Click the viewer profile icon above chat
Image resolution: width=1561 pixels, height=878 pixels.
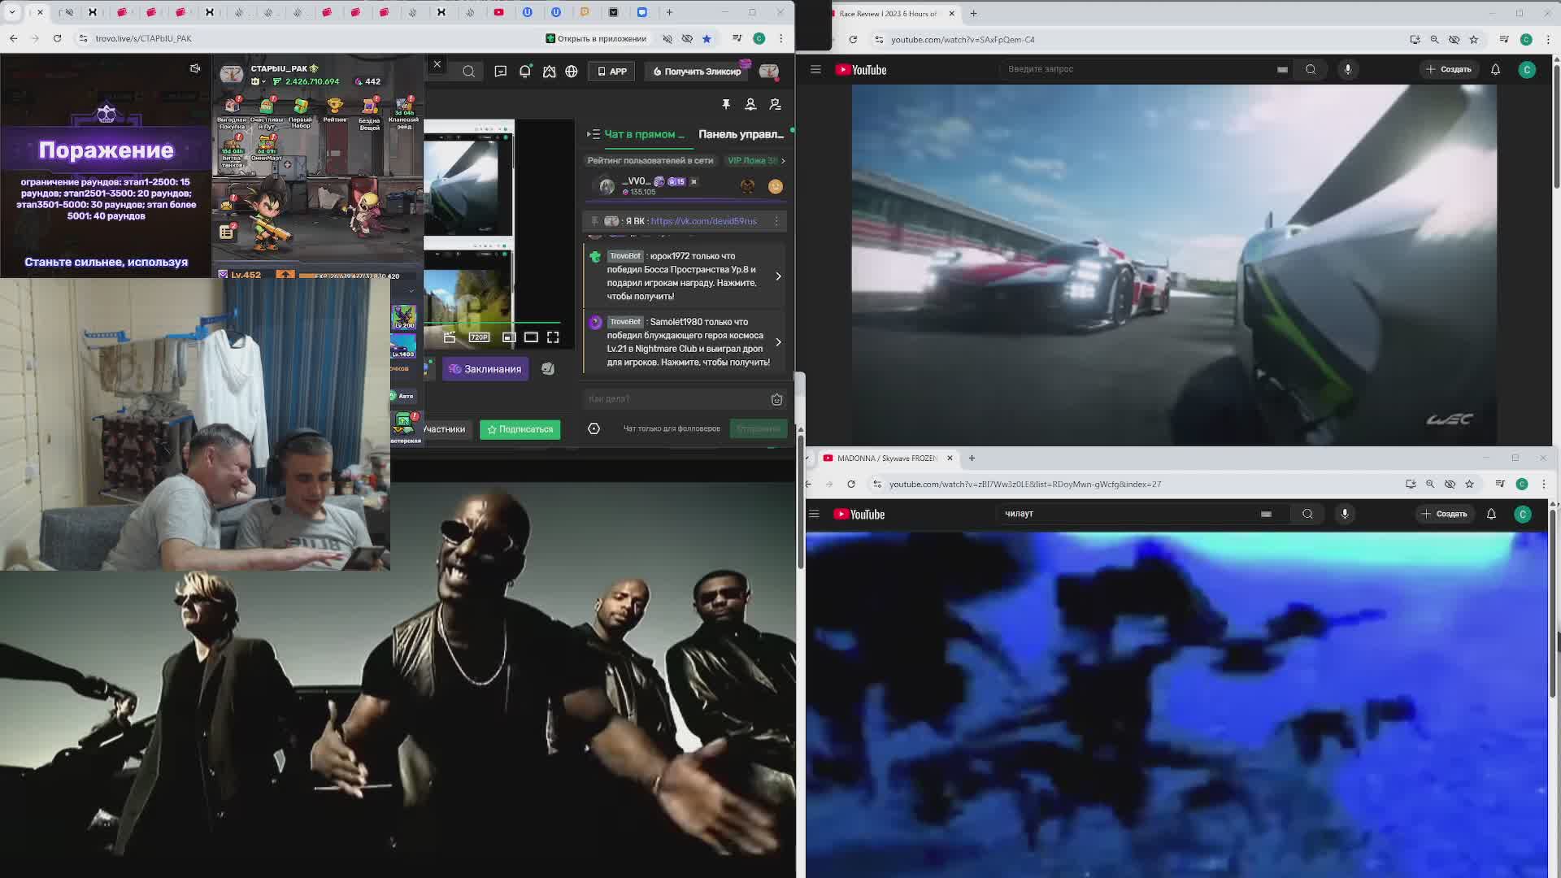750,104
